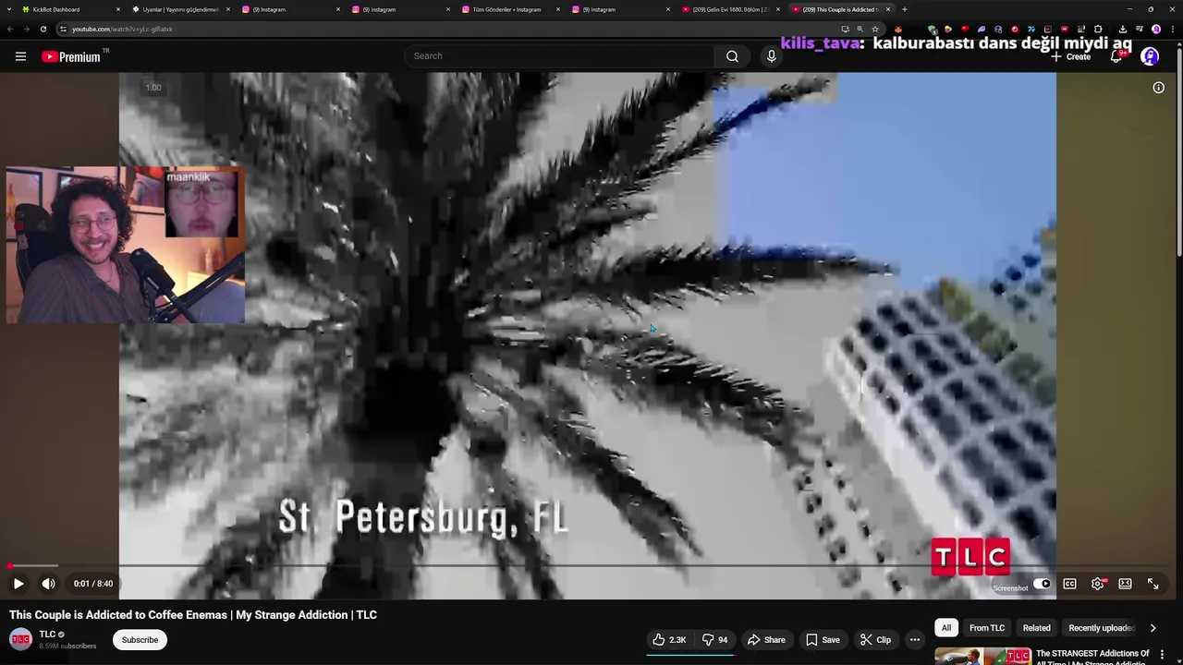Dislike the video showing 94
The height and width of the screenshot is (665, 1183).
[714, 640]
